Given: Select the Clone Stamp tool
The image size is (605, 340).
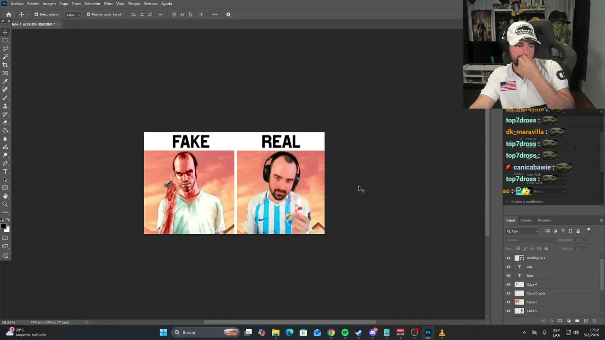Looking at the screenshot, I should point(5,106).
